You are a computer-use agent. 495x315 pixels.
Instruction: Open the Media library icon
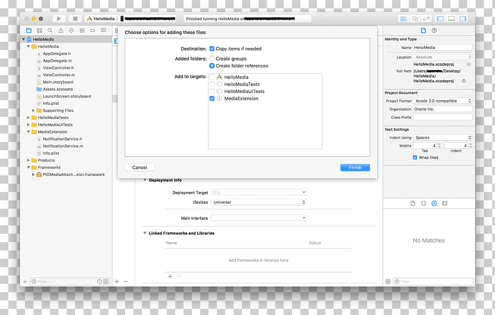pos(445,203)
